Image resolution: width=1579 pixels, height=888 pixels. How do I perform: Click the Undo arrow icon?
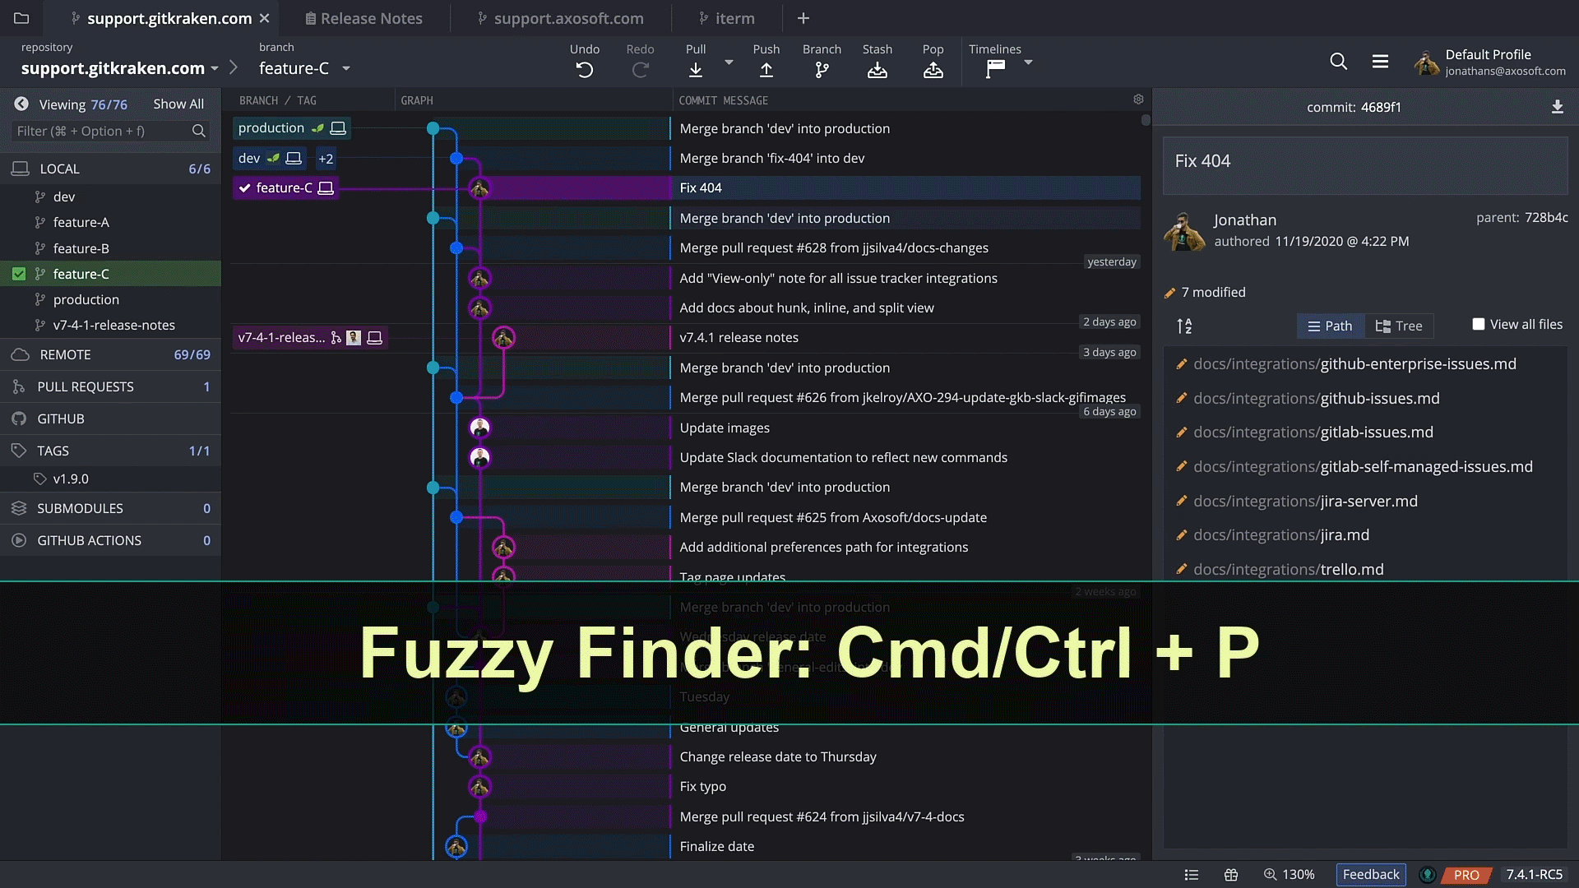tap(585, 71)
